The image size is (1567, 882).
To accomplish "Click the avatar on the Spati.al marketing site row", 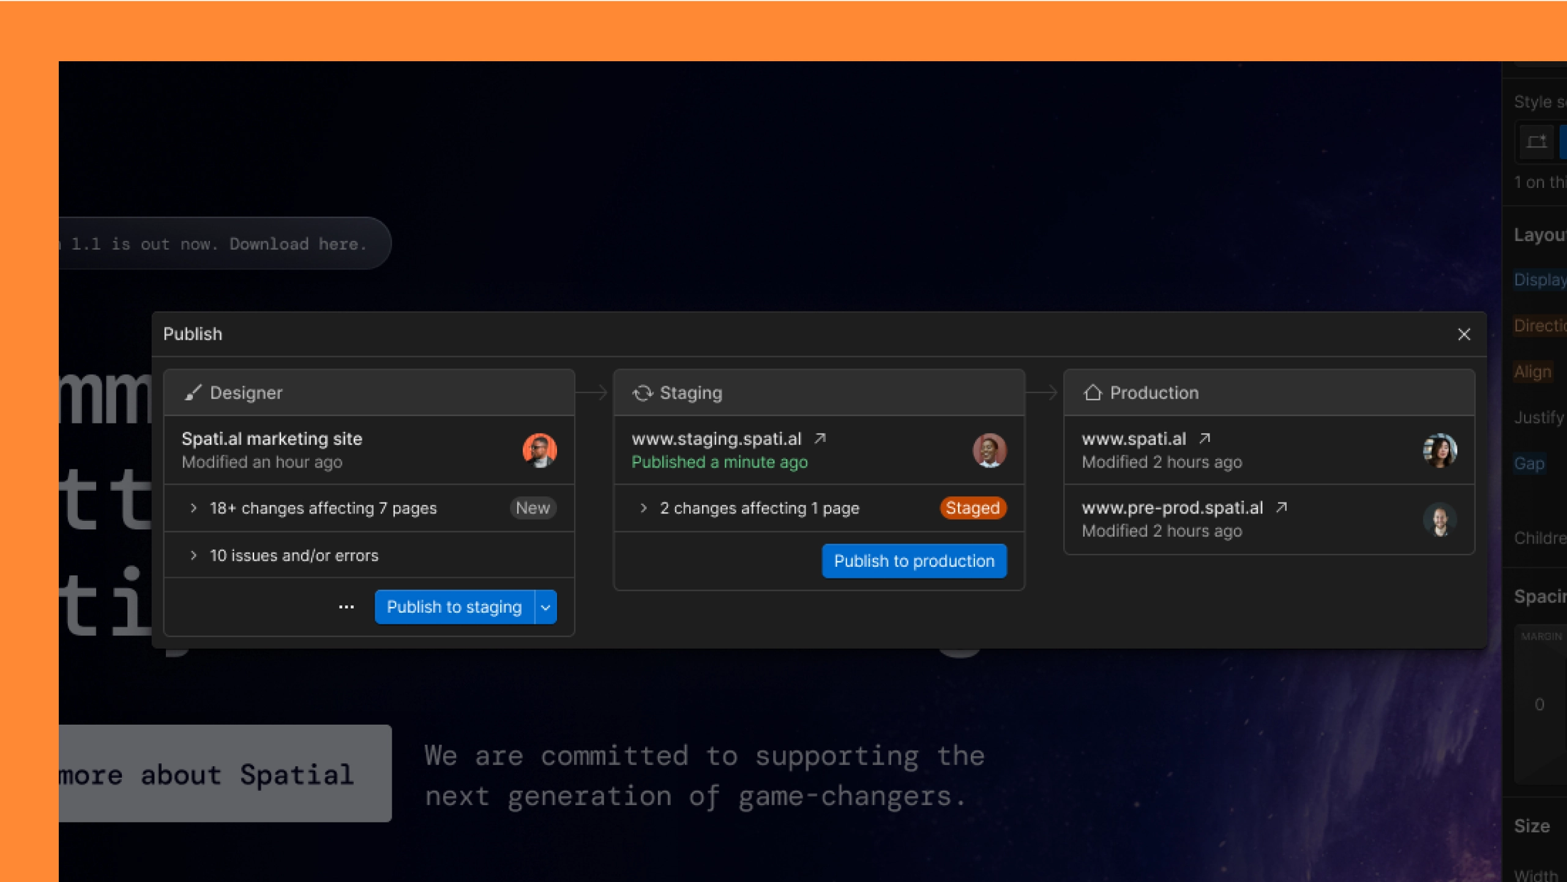I will 539,450.
